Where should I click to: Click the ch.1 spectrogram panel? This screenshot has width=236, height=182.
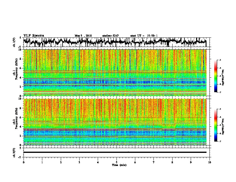115,73
